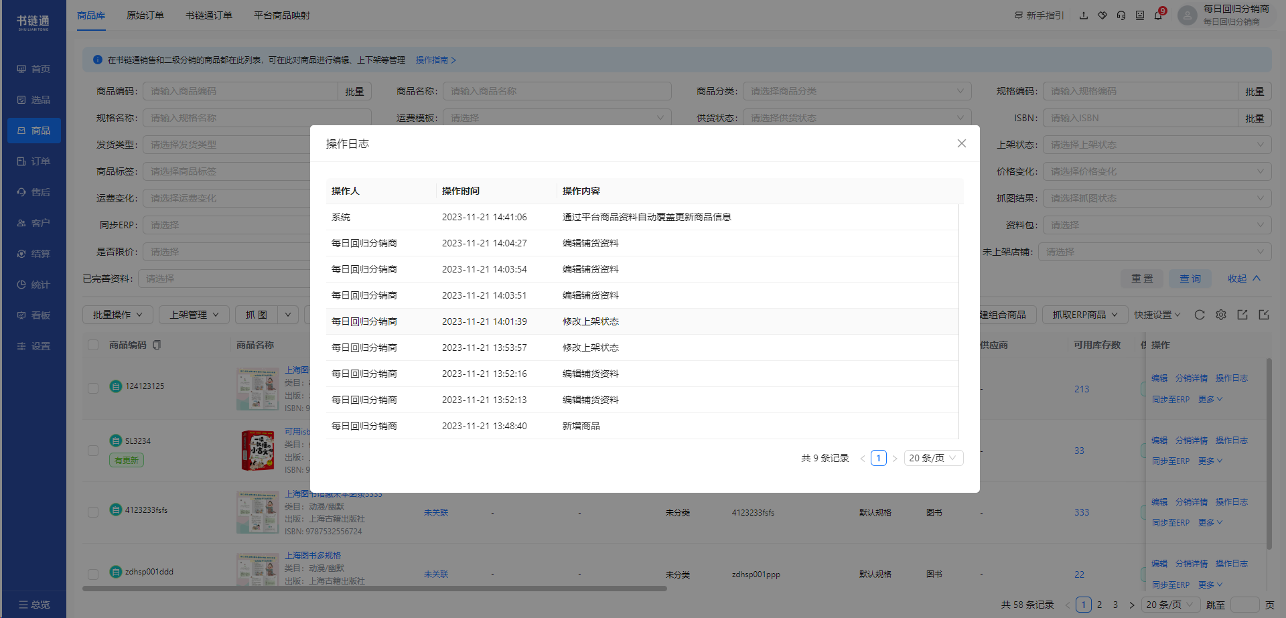
Task: Open the 价格变化 dropdown
Action: coord(1157,171)
